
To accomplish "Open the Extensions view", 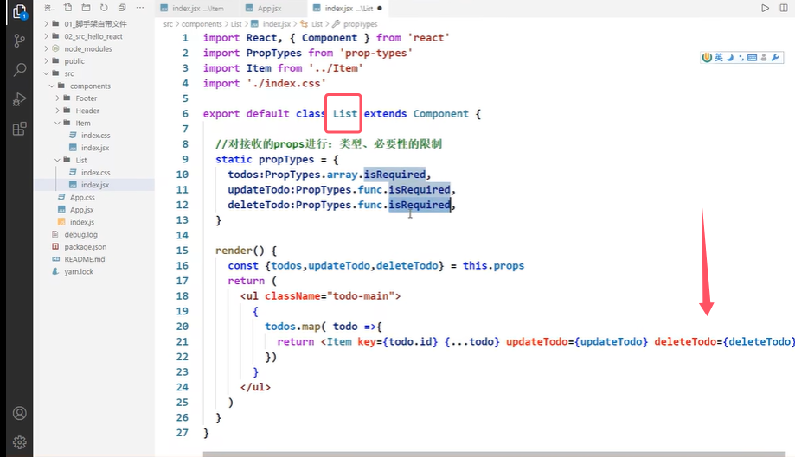I will click(x=19, y=129).
